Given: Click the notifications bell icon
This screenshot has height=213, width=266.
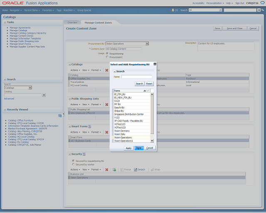Looking at the screenshot, I should [x=173, y=10].
